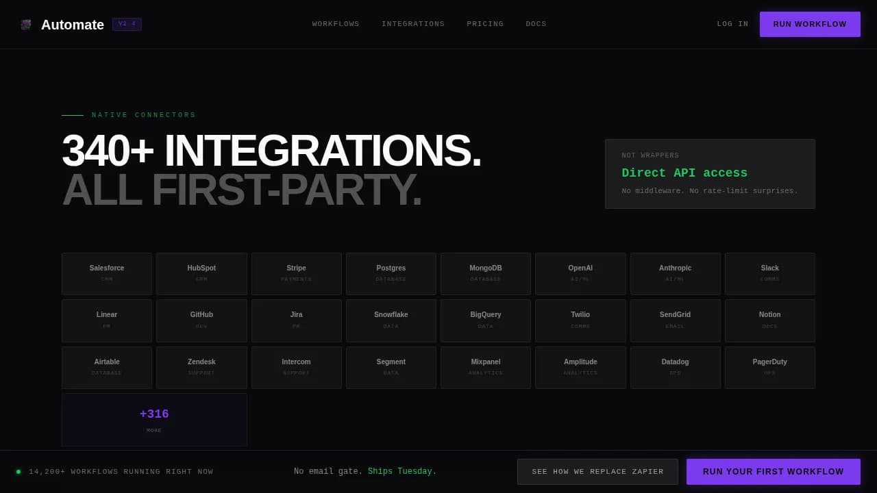Click the Automate logo icon
This screenshot has height=493, width=877.
[26, 24]
